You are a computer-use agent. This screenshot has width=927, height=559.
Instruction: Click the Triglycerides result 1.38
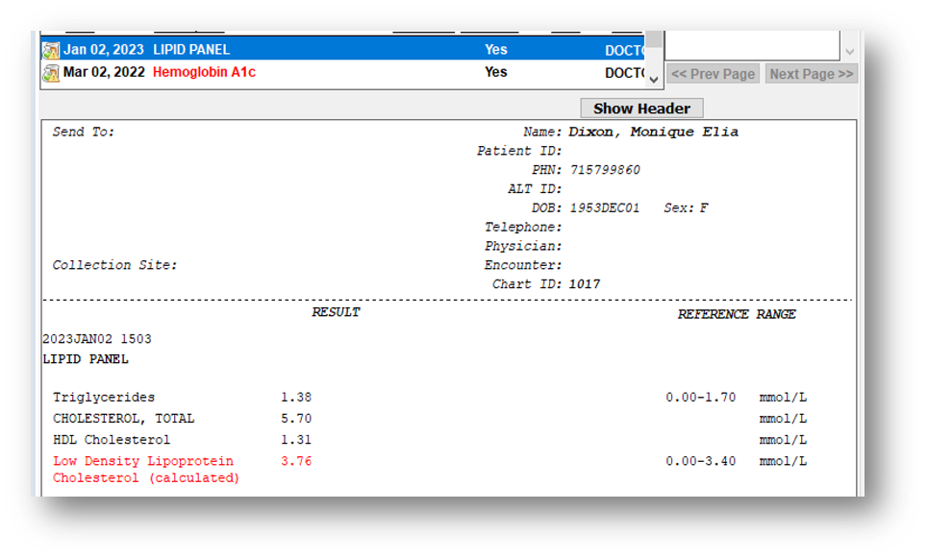pos(296,398)
